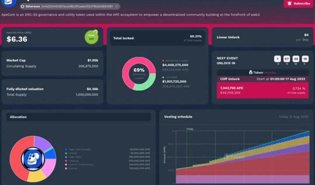Click the countdown hours box showing 07

[287, 59]
